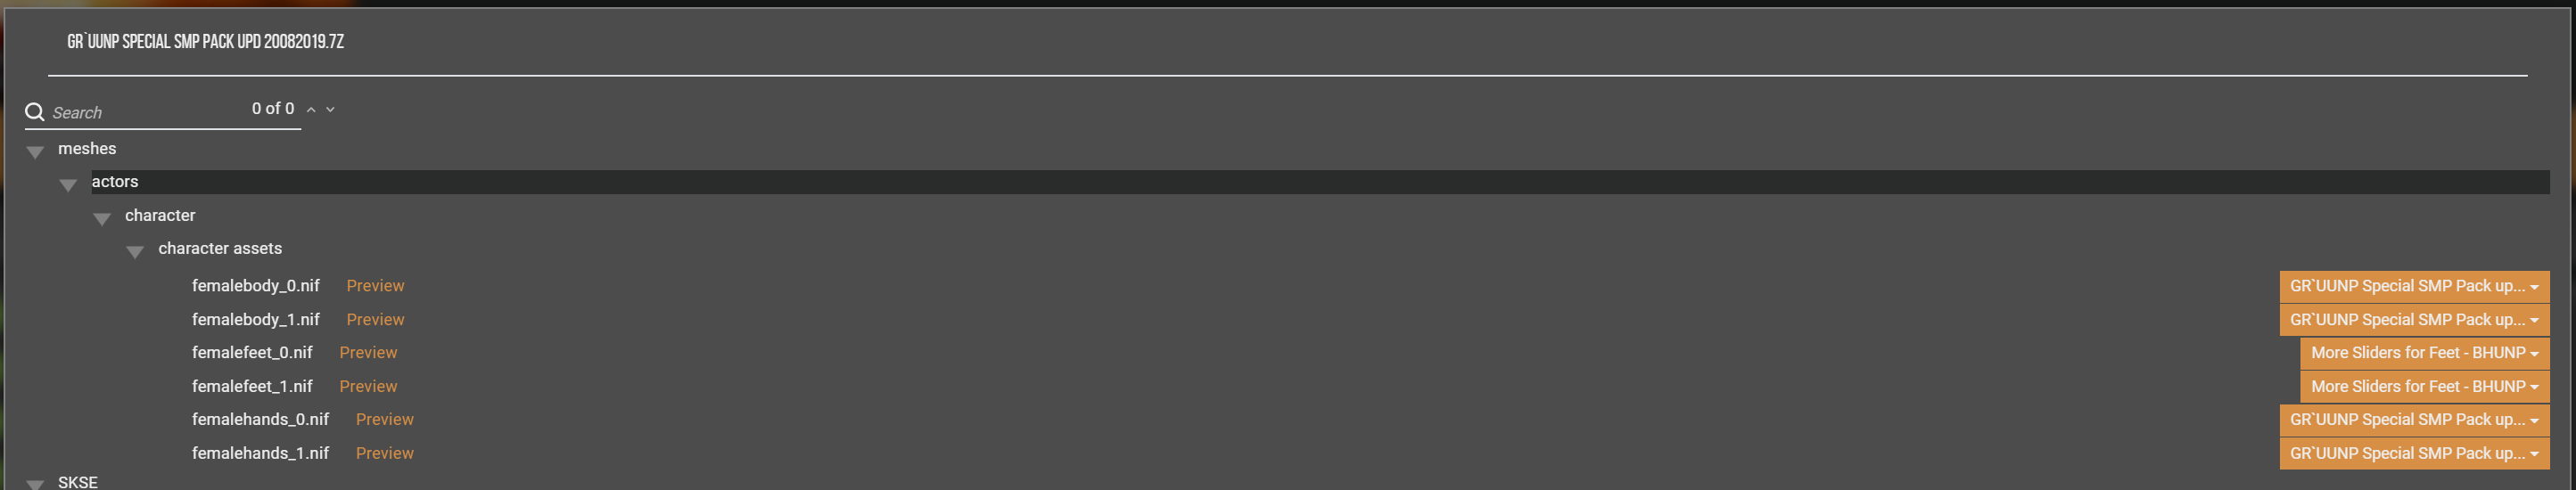The image size is (2576, 490).
Task: Preview femalefeet_1.nif file
Action: 368,387
